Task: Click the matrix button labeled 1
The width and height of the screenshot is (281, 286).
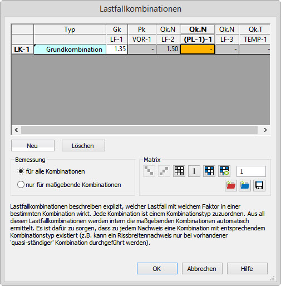Action: coord(194,171)
